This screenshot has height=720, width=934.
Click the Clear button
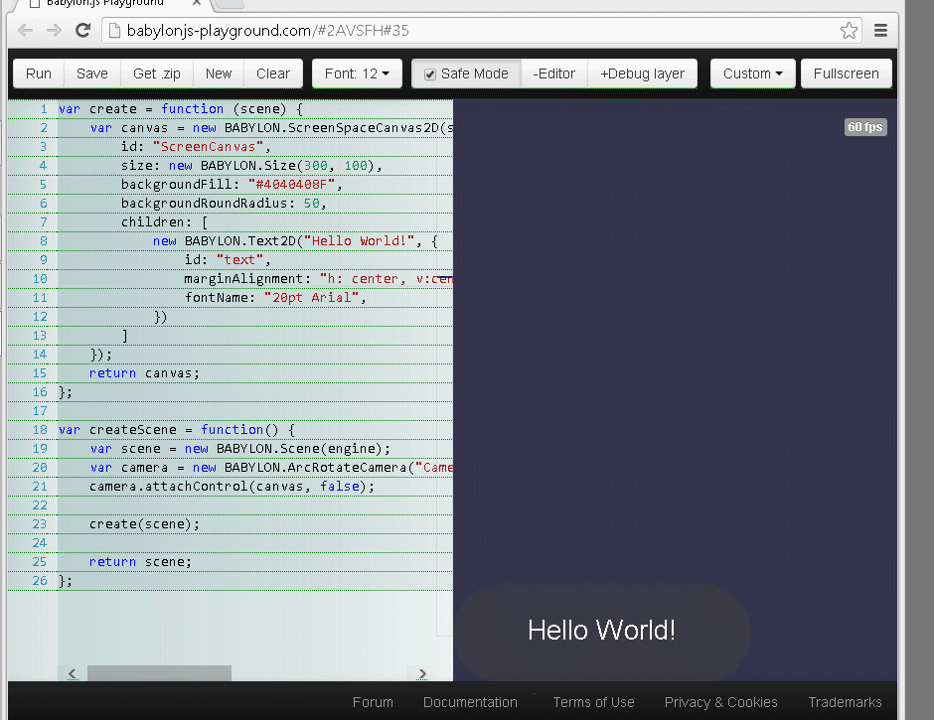pyautogui.click(x=273, y=73)
